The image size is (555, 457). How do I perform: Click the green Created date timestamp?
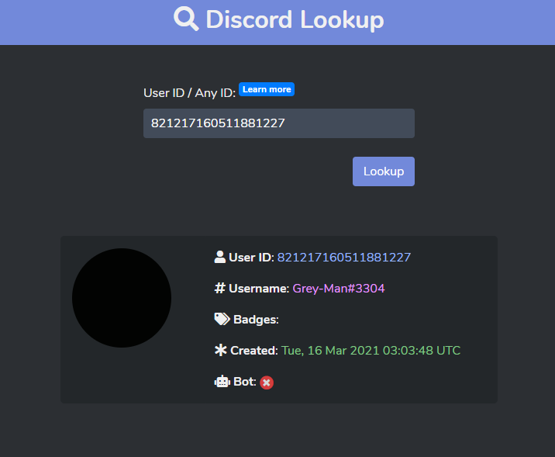(371, 351)
